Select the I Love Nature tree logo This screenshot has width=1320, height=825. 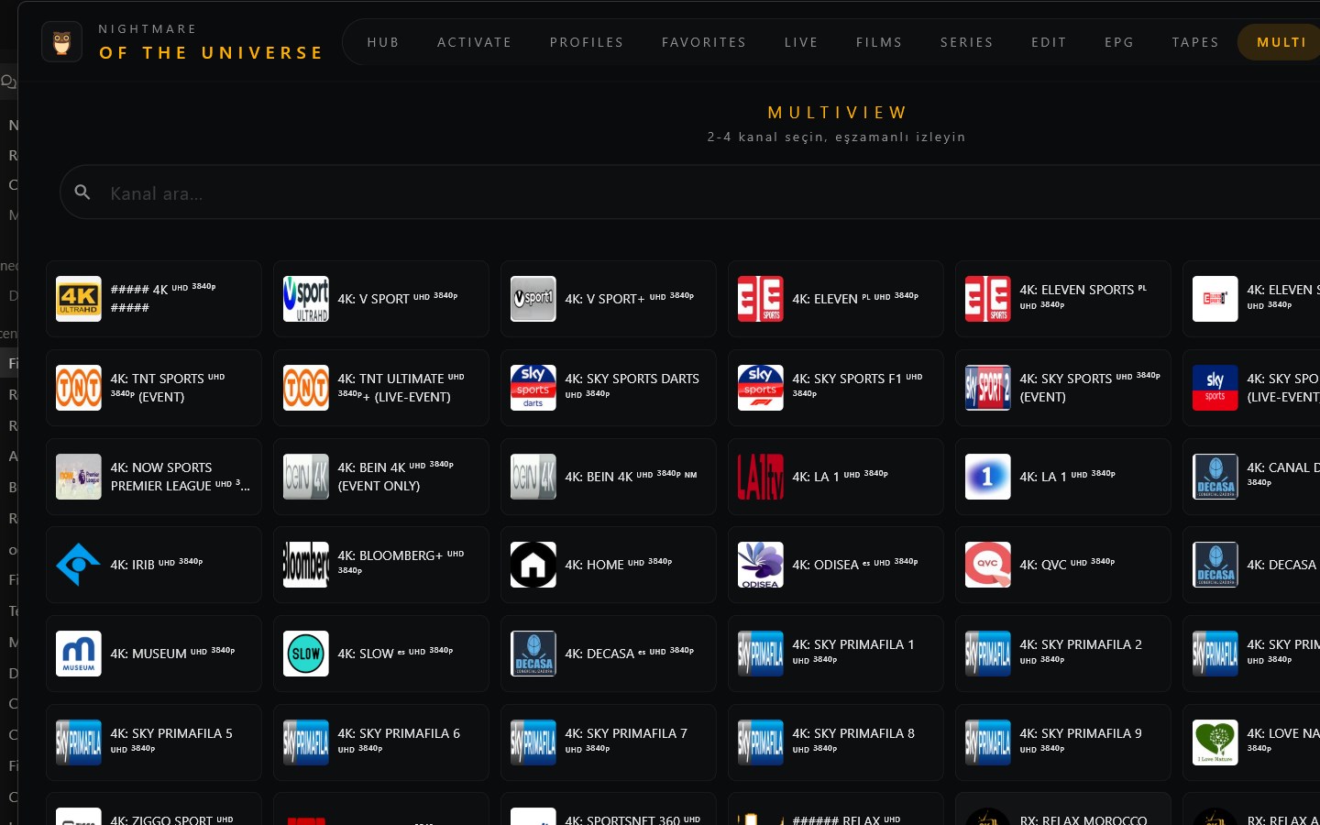1215,742
